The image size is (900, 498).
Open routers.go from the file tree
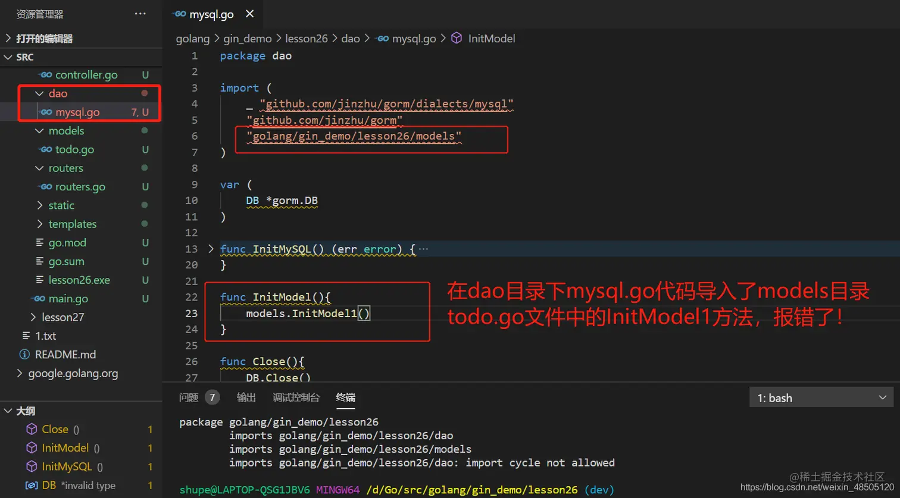[80, 187]
